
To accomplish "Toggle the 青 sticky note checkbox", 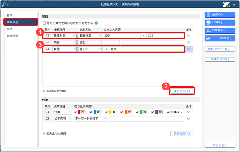I will (x=91, y=112).
